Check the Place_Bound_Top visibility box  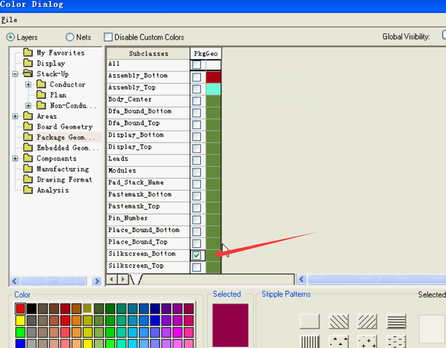coord(196,243)
